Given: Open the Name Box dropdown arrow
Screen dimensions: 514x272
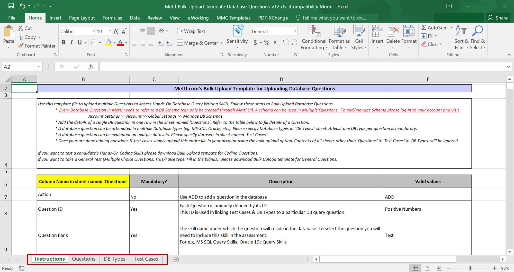Looking at the screenshot, I should [39, 67].
